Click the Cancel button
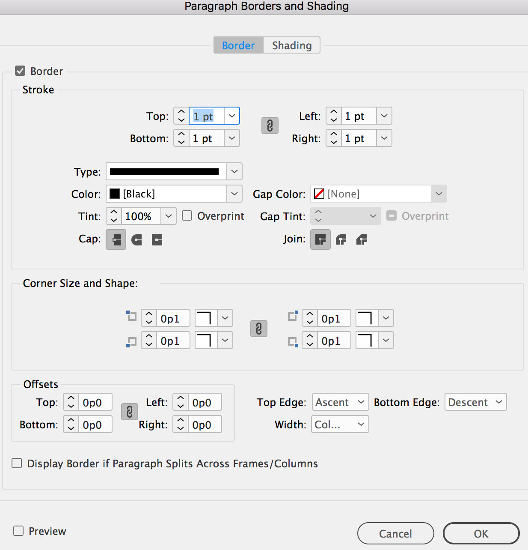 click(x=396, y=533)
